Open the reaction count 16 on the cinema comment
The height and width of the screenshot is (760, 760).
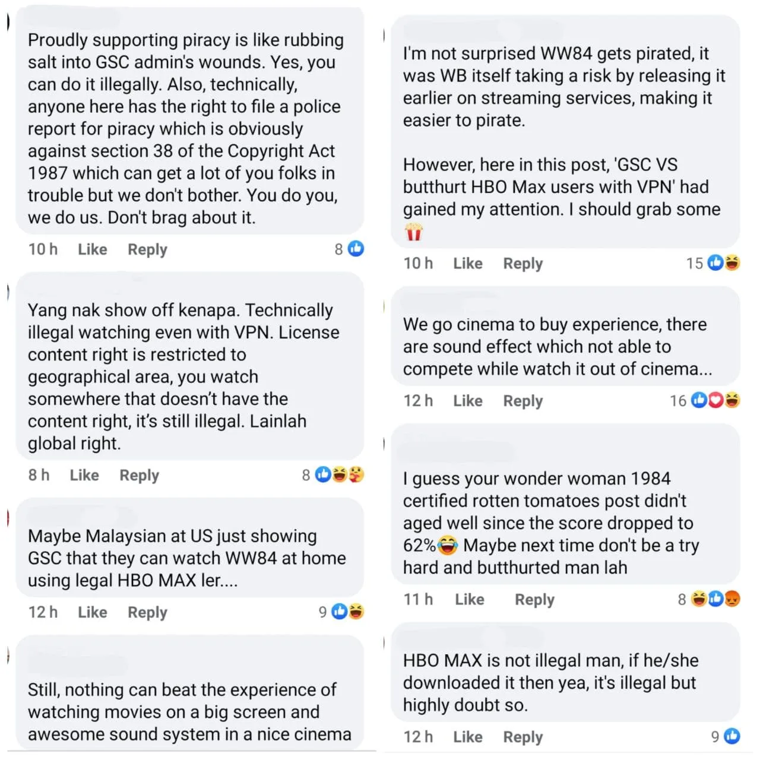(x=678, y=401)
